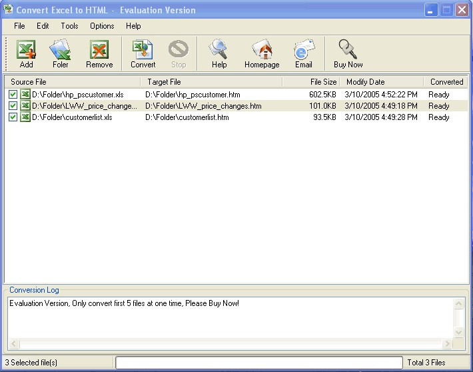Remove selected file with Remove icon
The image size is (473, 372).
[99, 50]
